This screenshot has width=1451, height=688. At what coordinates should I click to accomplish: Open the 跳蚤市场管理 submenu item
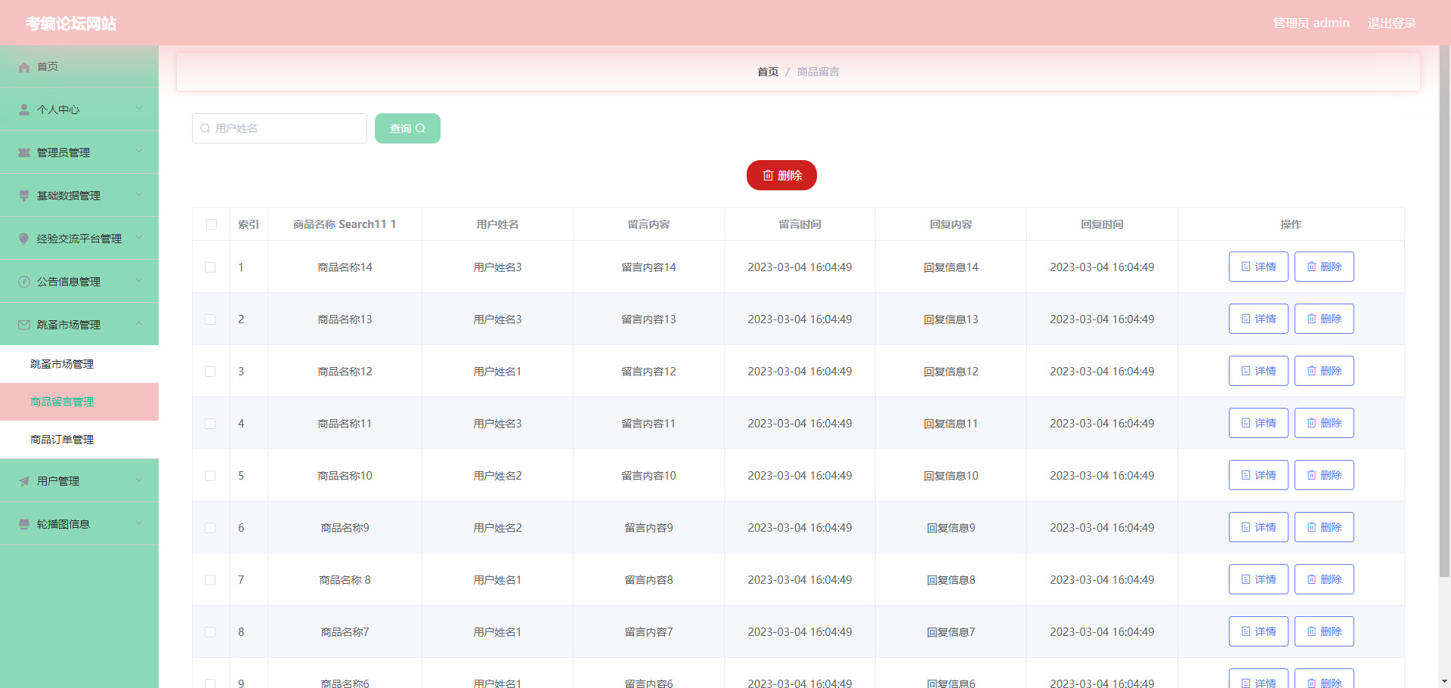[x=79, y=364]
